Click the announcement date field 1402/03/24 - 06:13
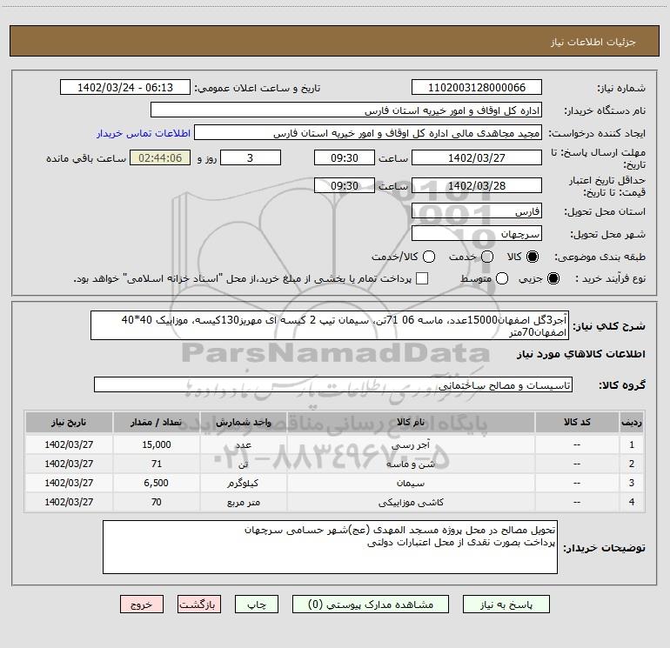This screenshot has height=648, width=670. (x=125, y=87)
